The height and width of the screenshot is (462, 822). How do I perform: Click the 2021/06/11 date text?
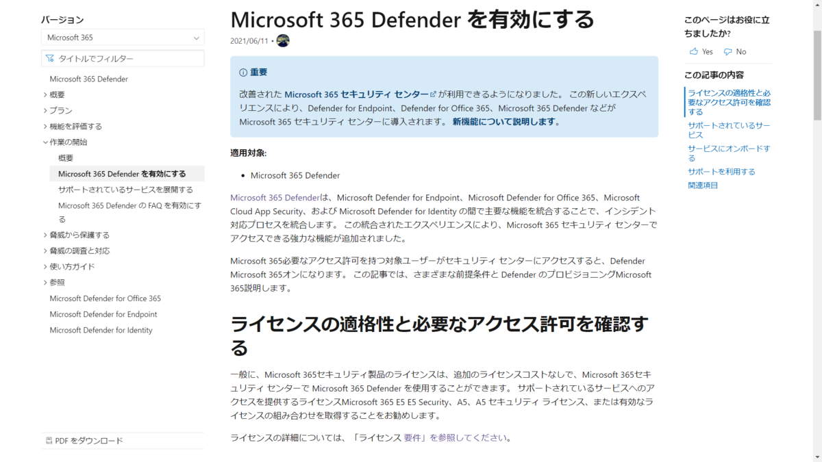250,41
